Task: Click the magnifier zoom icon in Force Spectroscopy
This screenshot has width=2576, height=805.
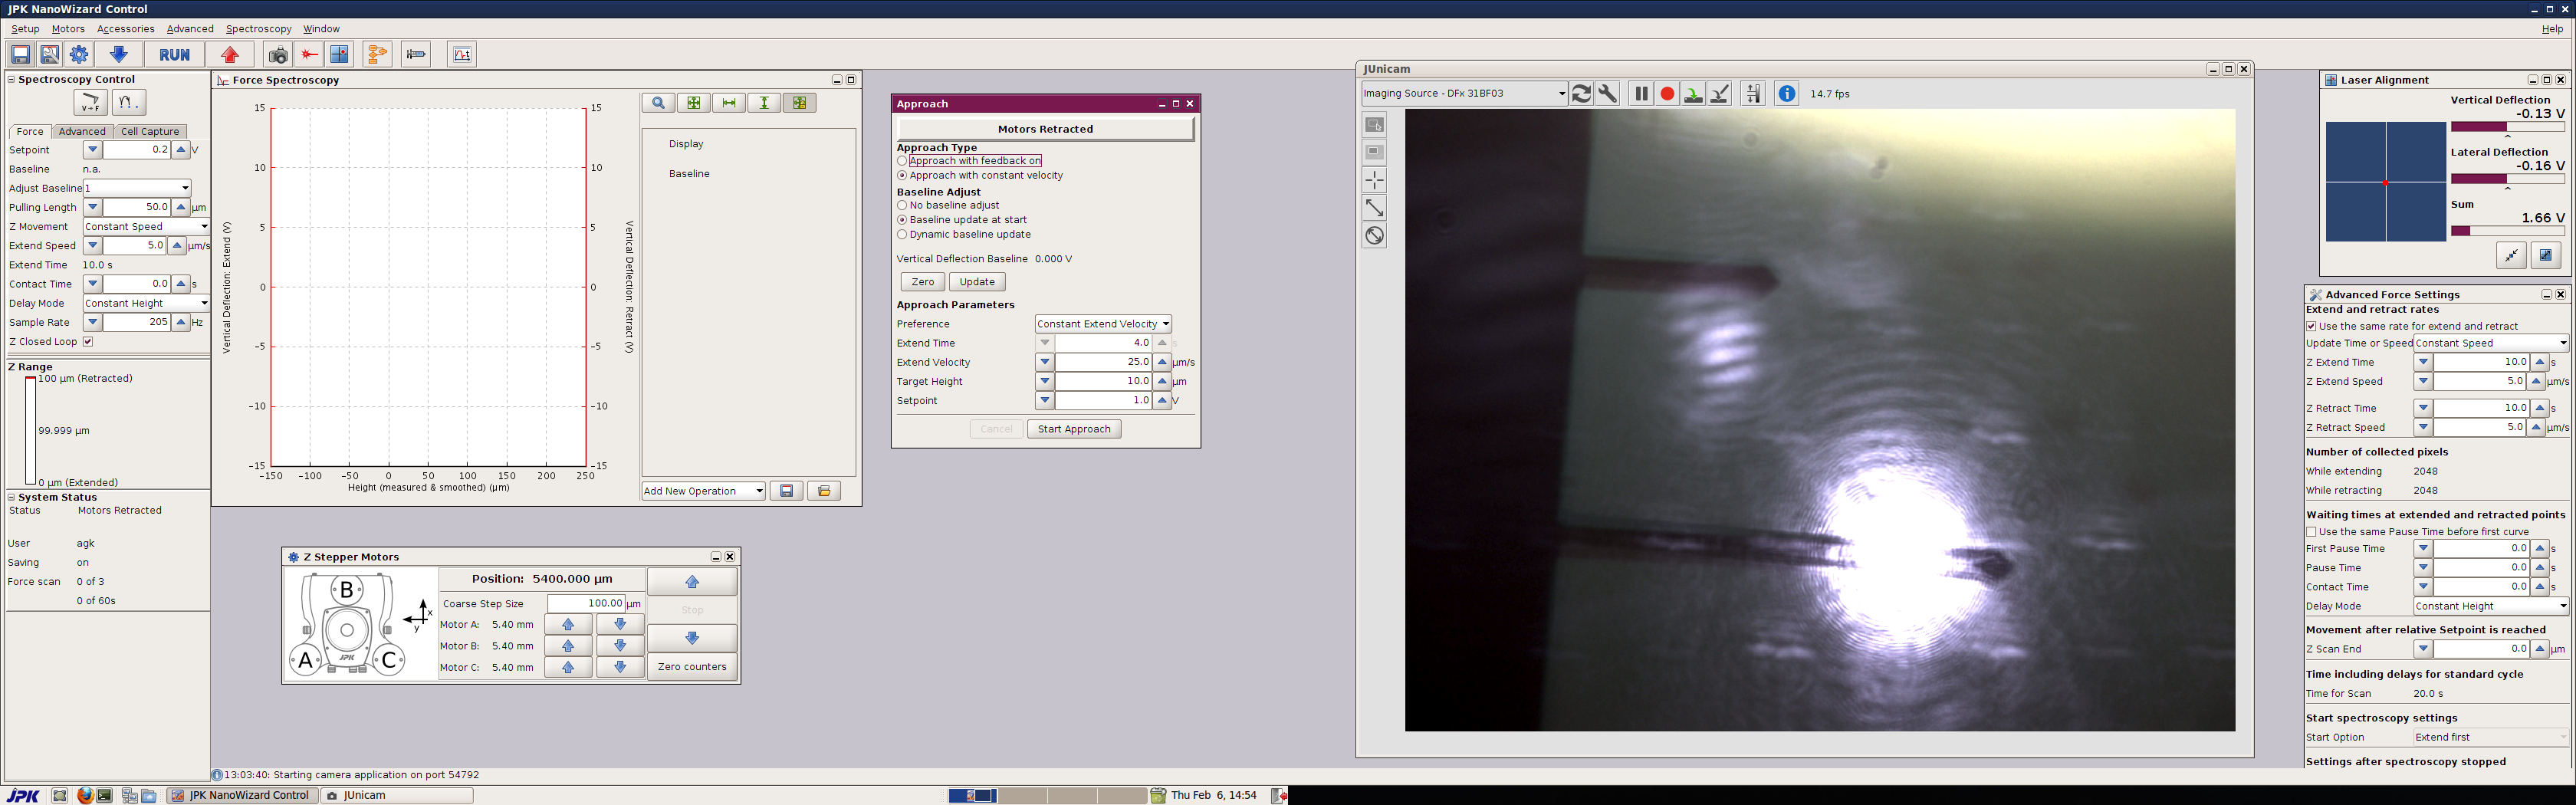Action: (658, 103)
